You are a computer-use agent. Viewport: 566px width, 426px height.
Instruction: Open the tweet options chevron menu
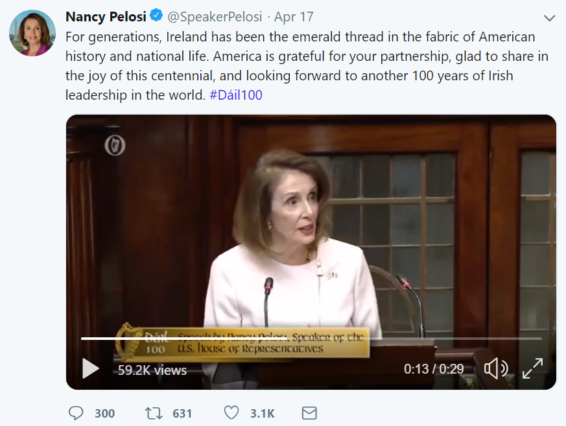[x=549, y=18]
